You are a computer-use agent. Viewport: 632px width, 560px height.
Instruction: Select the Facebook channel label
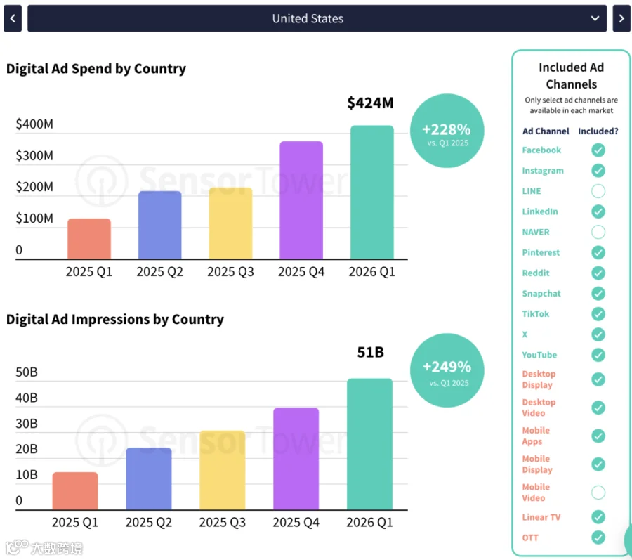(541, 150)
